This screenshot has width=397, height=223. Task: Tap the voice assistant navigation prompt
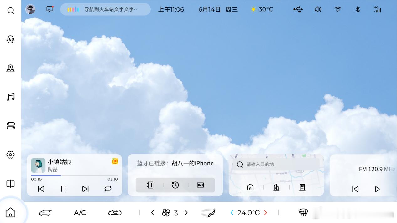pos(105,9)
